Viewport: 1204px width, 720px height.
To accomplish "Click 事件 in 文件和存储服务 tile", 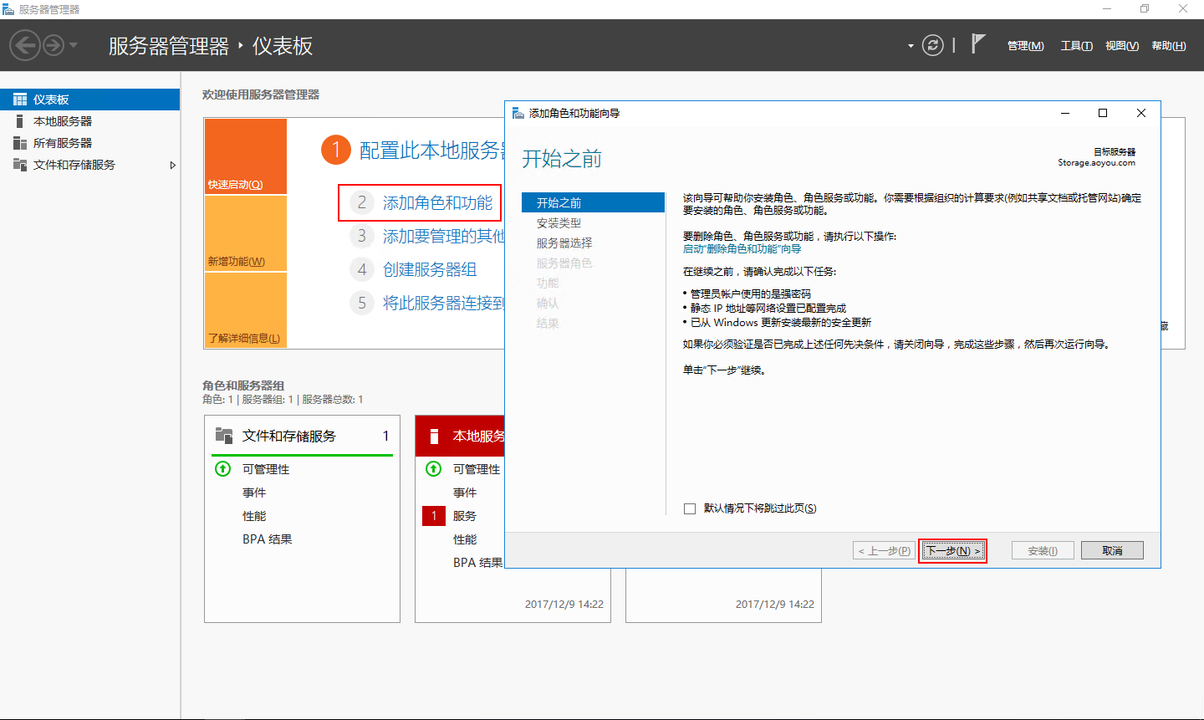I will click(x=254, y=493).
